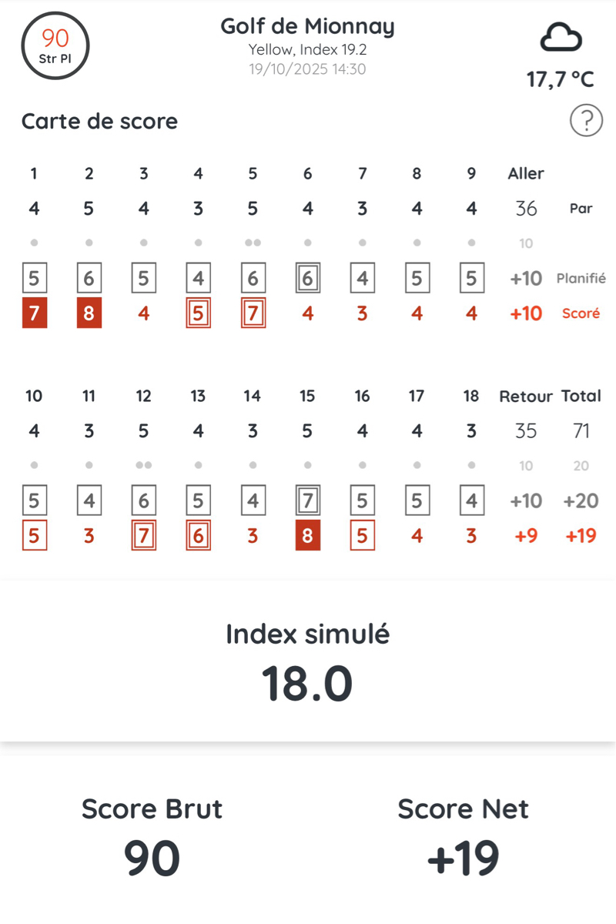Tap the cloud weather icon
Viewport: 616px width, 924px height.
[561, 38]
